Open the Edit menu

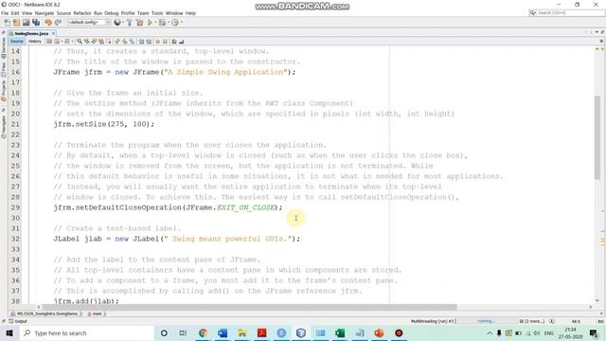[15, 13]
